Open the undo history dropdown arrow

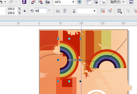[x=5, y=2]
